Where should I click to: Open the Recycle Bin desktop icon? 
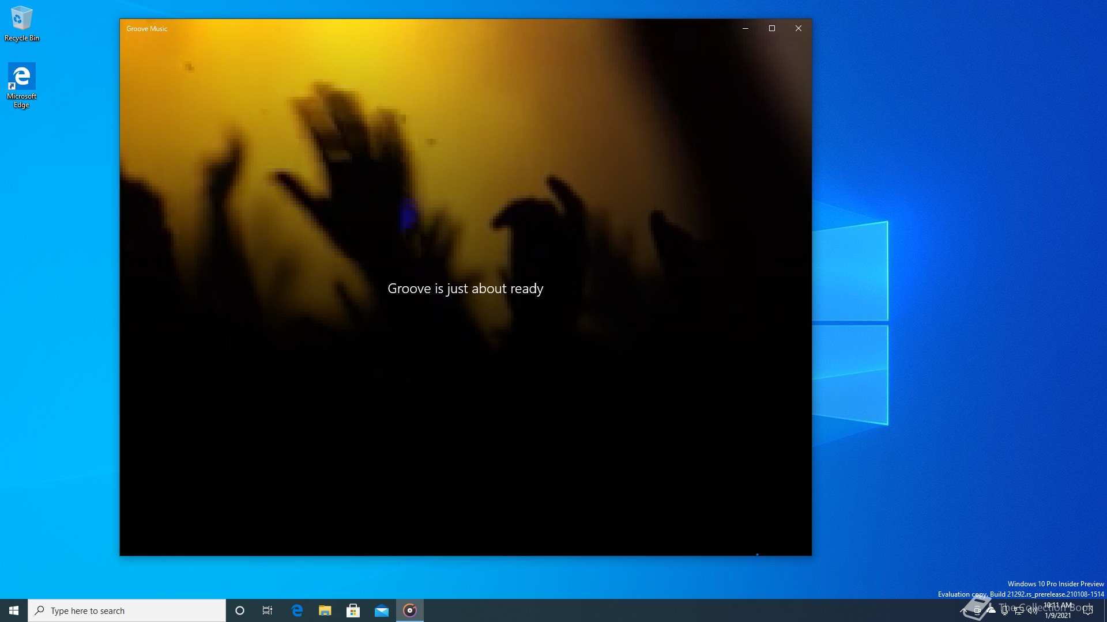click(x=22, y=23)
